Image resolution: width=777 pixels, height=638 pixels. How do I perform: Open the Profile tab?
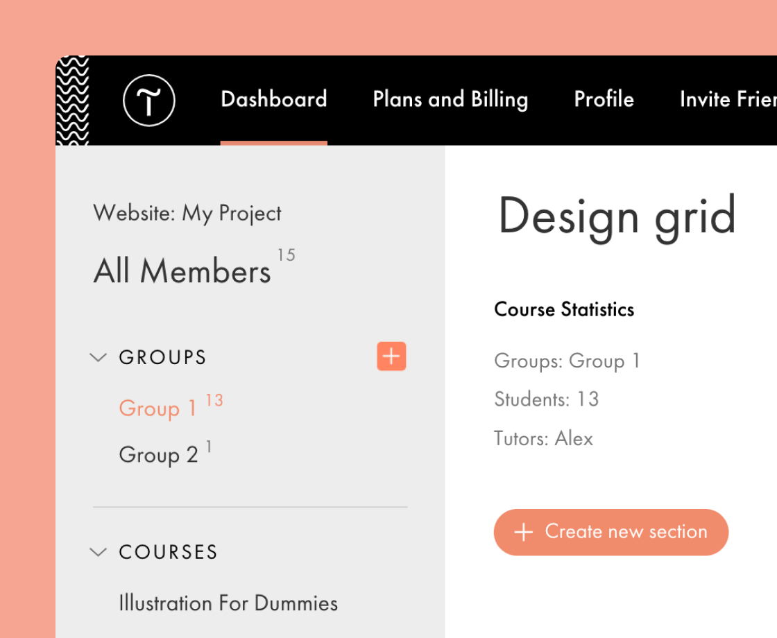point(604,100)
